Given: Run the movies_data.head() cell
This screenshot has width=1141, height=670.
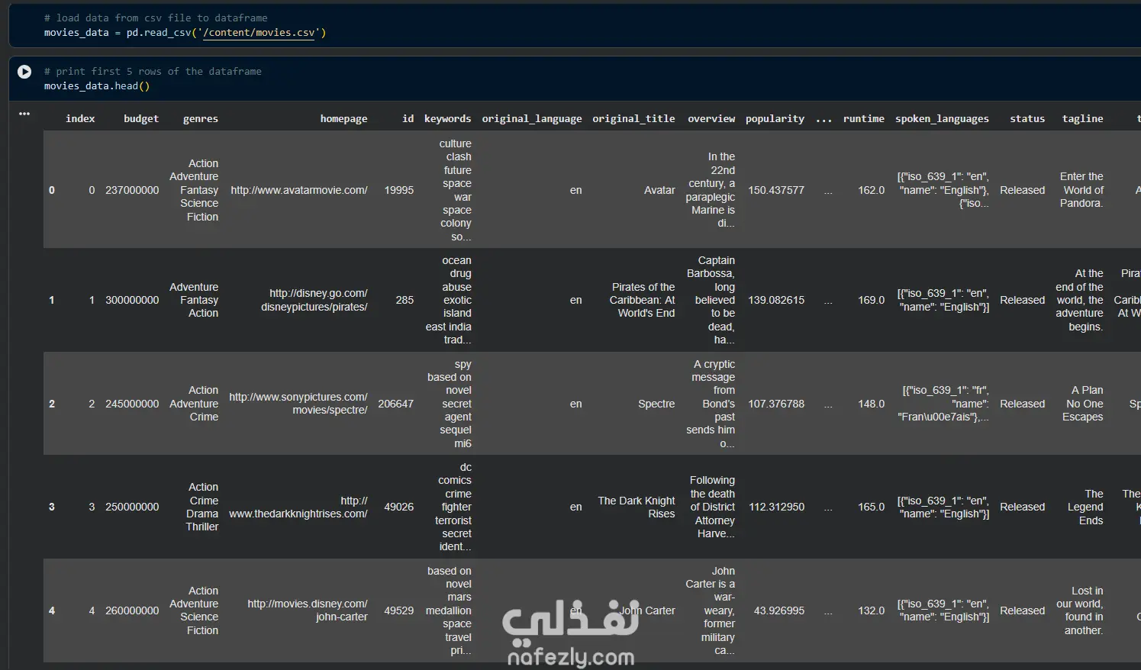Looking at the screenshot, I should [x=24, y=72].
